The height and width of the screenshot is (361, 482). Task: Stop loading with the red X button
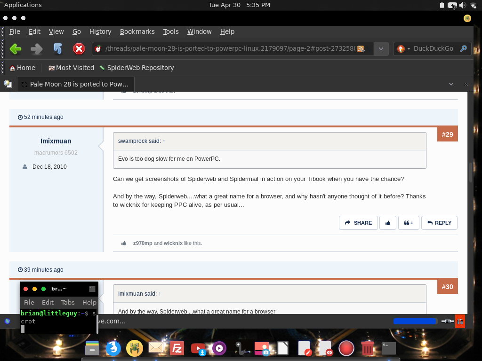(x=79, y=49)
